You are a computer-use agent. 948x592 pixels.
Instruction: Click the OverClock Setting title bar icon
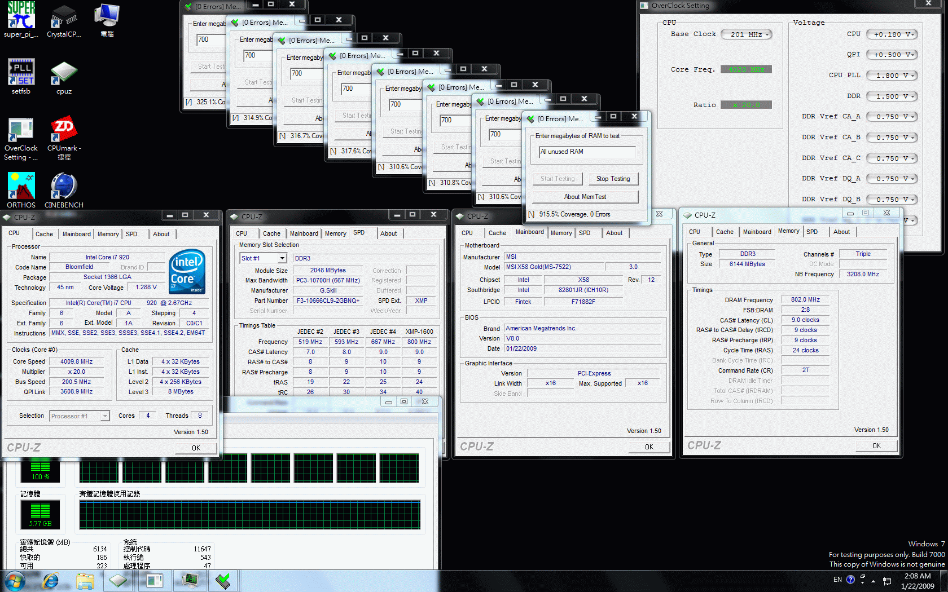click(x=644, y=6)
